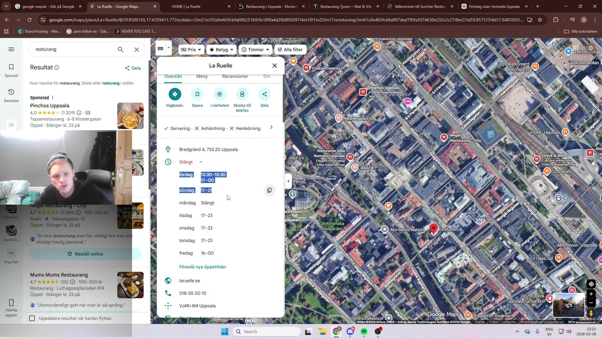602x339 pixels.
Task: Open the Senaste (recent) sidebar item
Action: 11,95
